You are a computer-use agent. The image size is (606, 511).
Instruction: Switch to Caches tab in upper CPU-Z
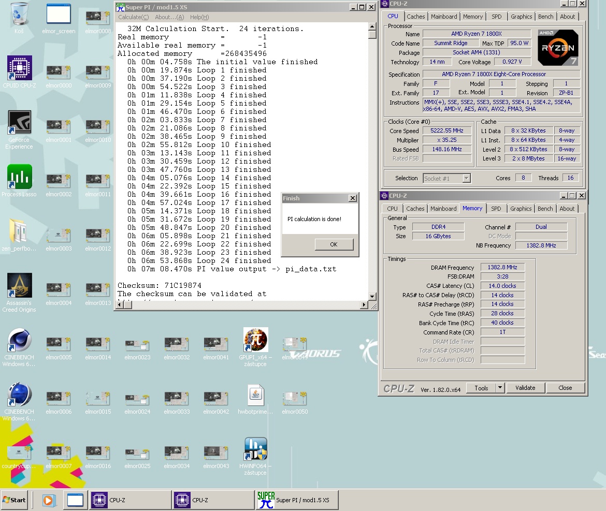415,17
